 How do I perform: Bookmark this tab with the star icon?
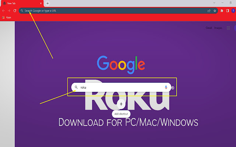click(x=215, y=11)
